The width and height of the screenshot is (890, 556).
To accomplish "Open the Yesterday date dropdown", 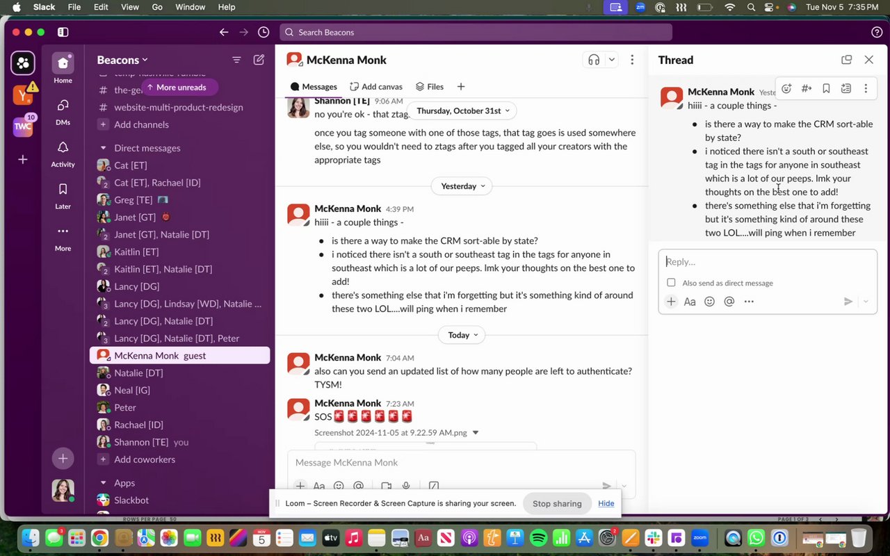I will pos(462,186).
